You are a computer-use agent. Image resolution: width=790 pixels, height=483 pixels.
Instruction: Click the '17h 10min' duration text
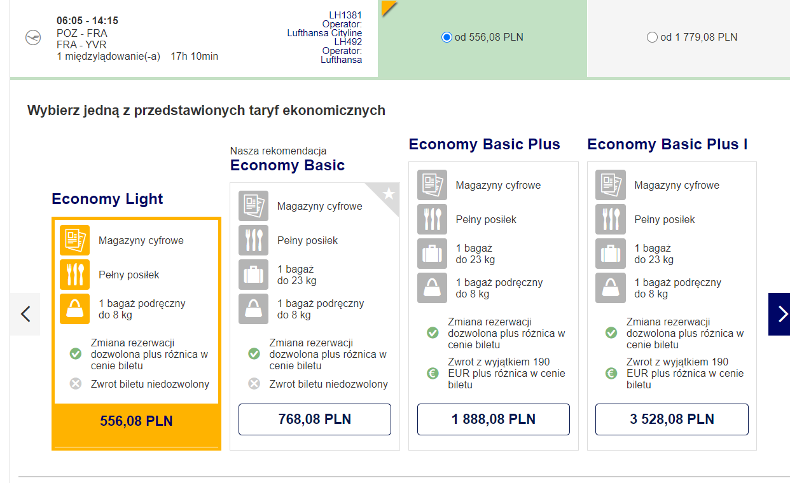click(195, 57)
